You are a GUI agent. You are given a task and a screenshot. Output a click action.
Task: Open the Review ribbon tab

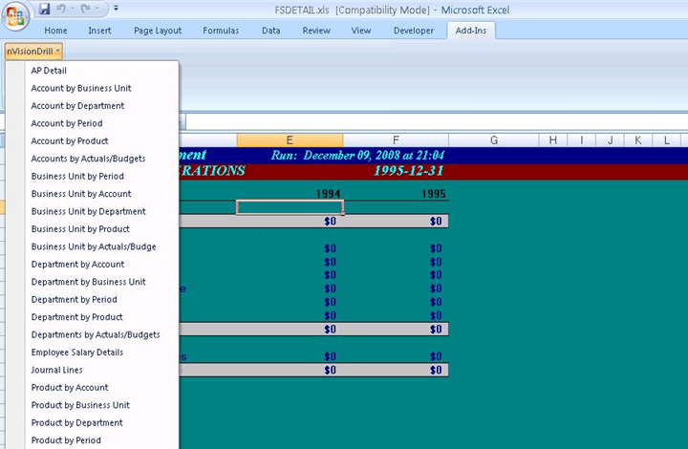point(316,31)
